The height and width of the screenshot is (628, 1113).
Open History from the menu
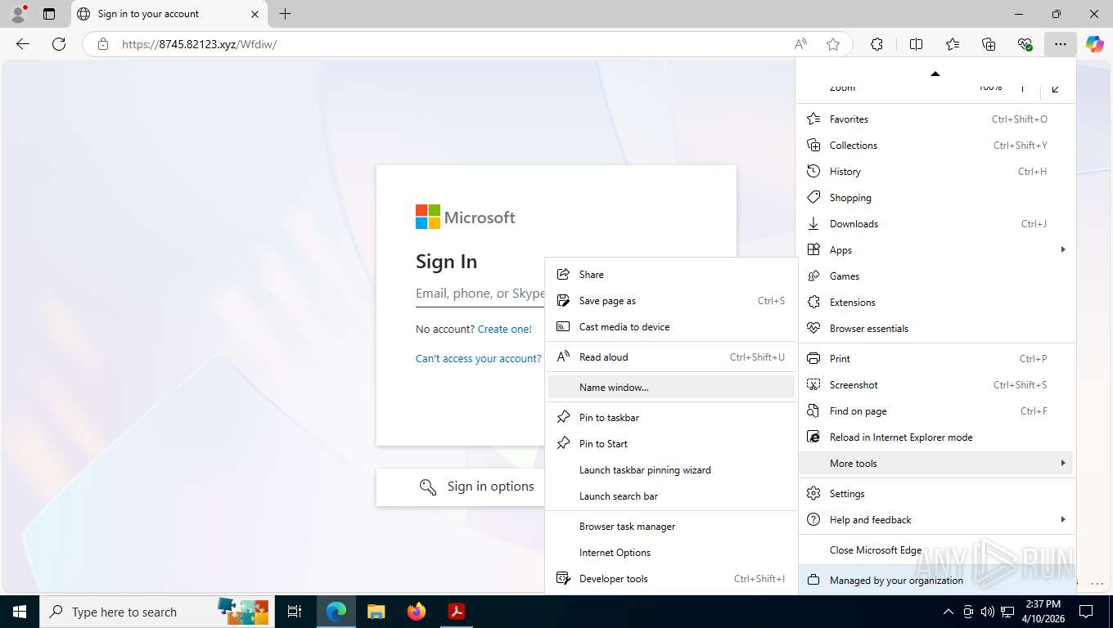click(x=935, y=172)
